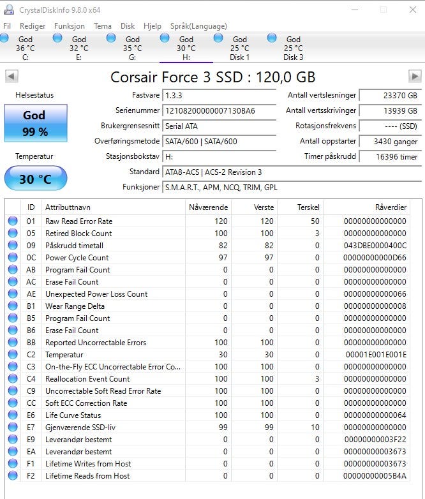Click status icon for AB Program Fail Count
The width and height of the screenshot is (425, 499).
(13, 269)
